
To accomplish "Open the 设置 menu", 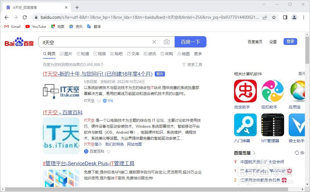I will [x=273, y=42].
